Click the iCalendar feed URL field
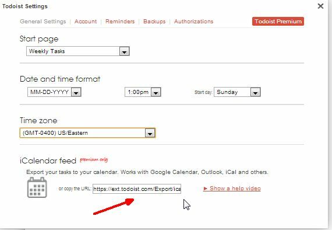 click(137, 189)
